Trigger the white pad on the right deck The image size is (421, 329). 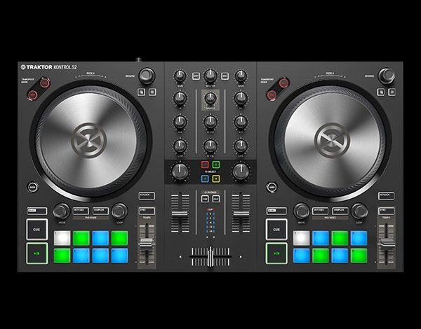click(x=302, y=238)
